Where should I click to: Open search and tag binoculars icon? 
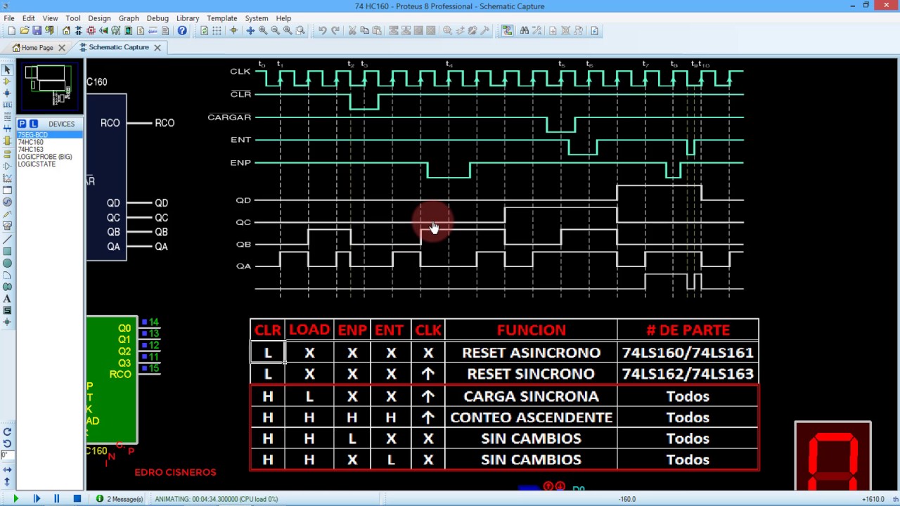click(524, 31)
